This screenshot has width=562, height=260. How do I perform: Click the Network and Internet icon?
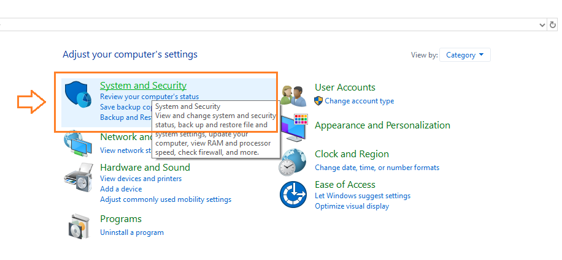coord(78,145)
